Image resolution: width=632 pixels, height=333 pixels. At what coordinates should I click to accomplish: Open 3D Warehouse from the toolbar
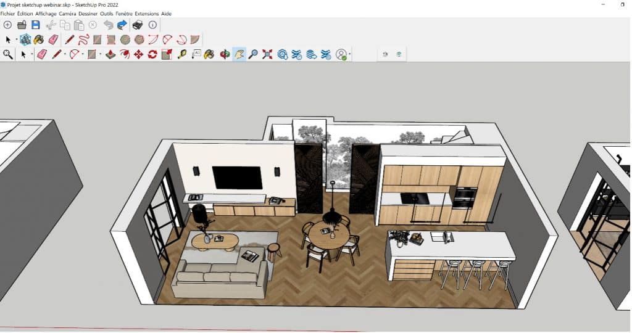pos(283,54)
